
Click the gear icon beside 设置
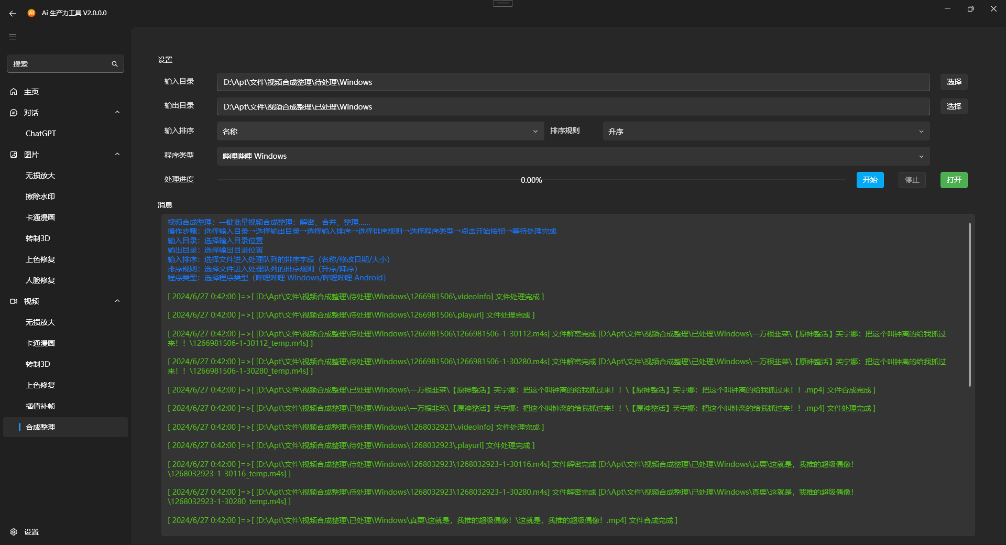tap(14, 532)
